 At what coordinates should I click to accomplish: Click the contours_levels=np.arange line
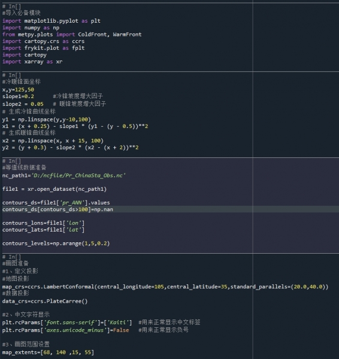coord(56,243)
